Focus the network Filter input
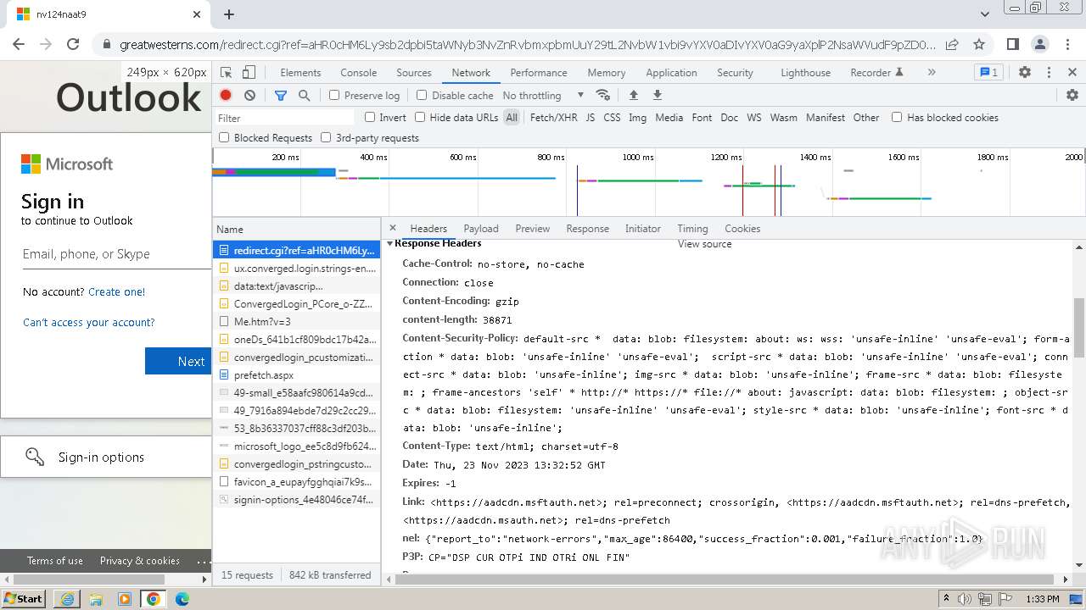 [x=284, y=118]
